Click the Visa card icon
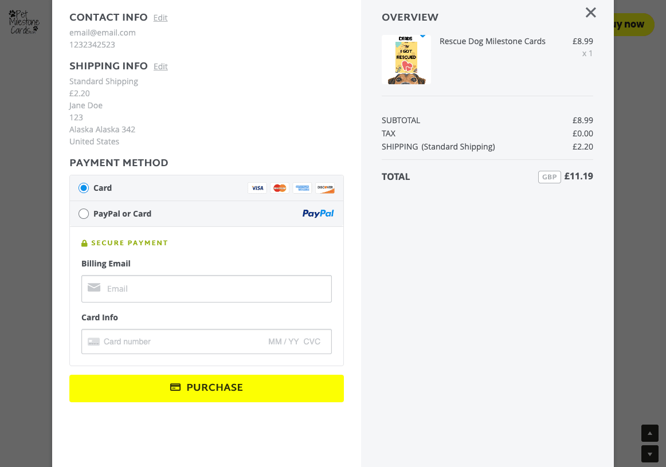 (x=257, y=188)
